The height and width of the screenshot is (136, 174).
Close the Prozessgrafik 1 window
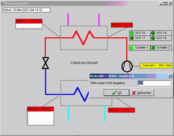pyautogui.click(x=170, y=3)
